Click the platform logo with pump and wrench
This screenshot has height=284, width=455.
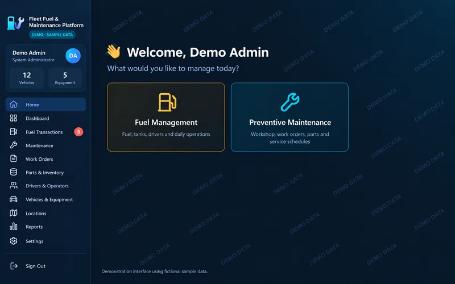coord(16,23)
